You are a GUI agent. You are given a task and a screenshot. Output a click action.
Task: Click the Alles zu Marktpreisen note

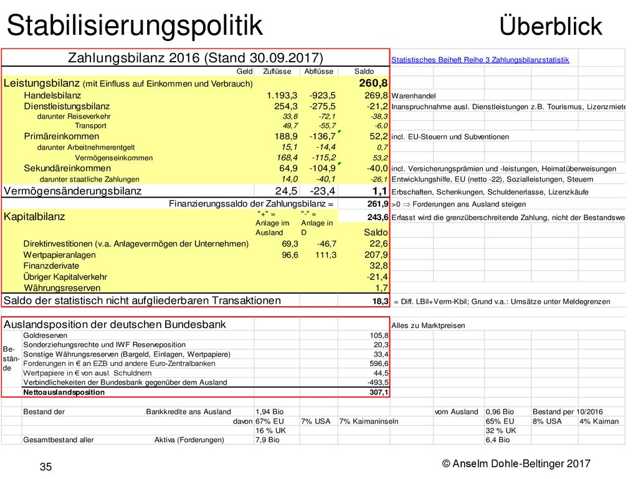click(x=428, y=326)
